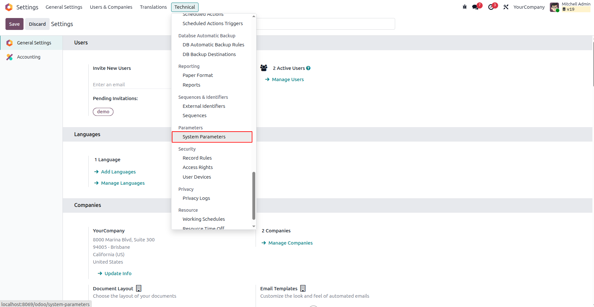Follow the Manage Languages link
The width and height of the screenshot is (594, 307).
click(x=123, y=183)
